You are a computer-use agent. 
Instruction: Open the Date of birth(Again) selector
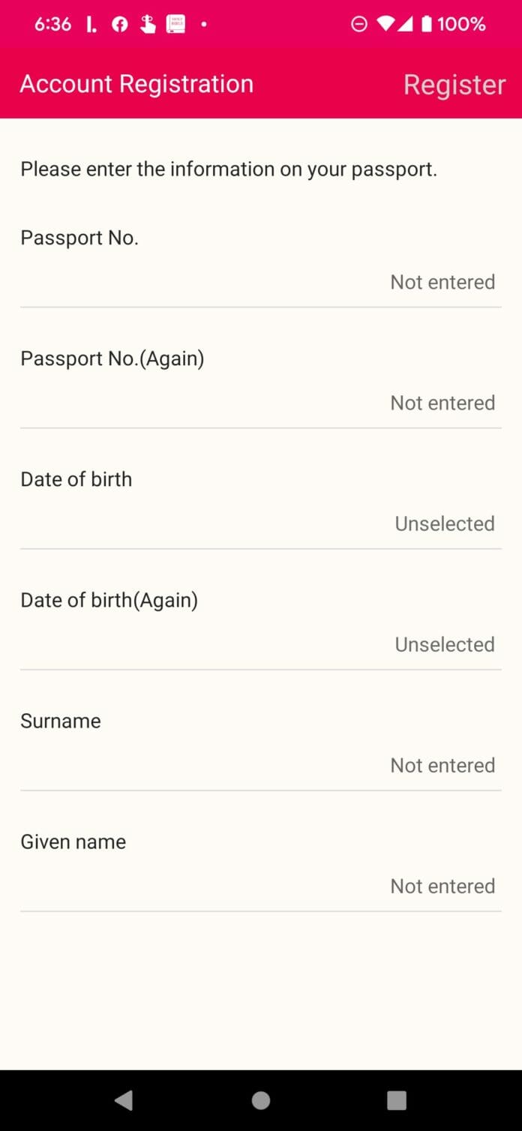[261, 622]
